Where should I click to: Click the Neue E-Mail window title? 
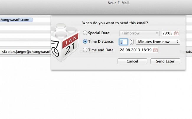click(118, 3)
